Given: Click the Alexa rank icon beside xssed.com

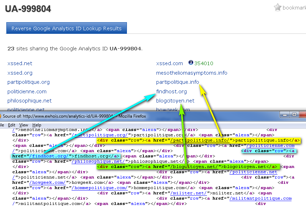Looking at the screenshot, I should (191, 63).
